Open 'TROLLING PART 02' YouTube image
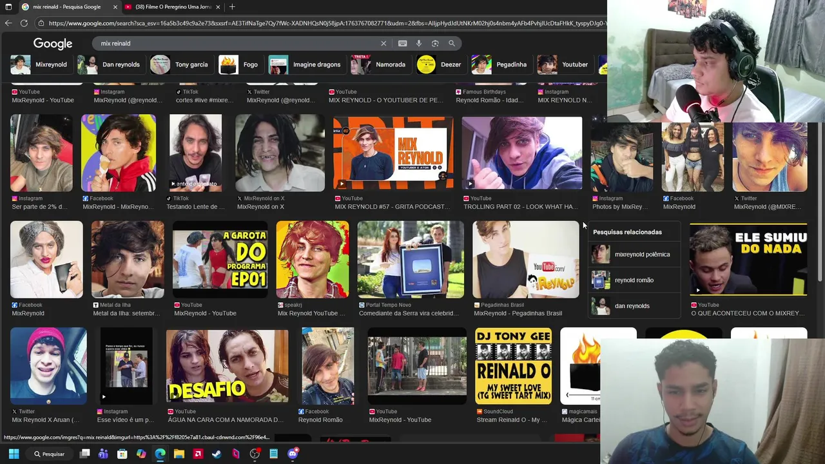825x464 pixels. [x=522, y=153]
